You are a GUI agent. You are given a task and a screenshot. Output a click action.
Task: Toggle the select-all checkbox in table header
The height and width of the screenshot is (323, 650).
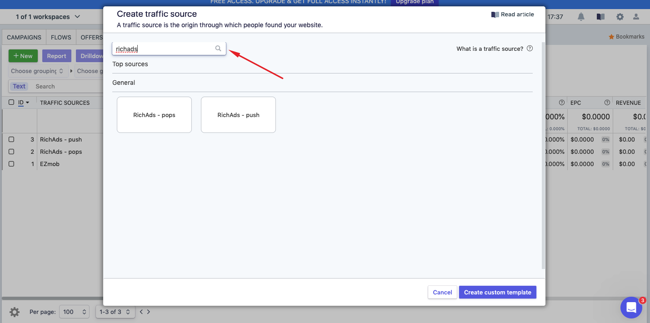point(11,103)
